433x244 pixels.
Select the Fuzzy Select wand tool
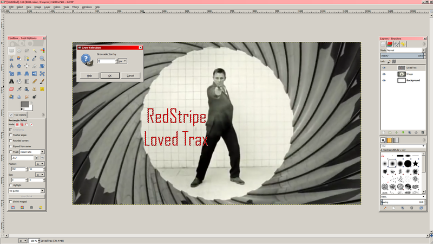click(x=35, y=50)
